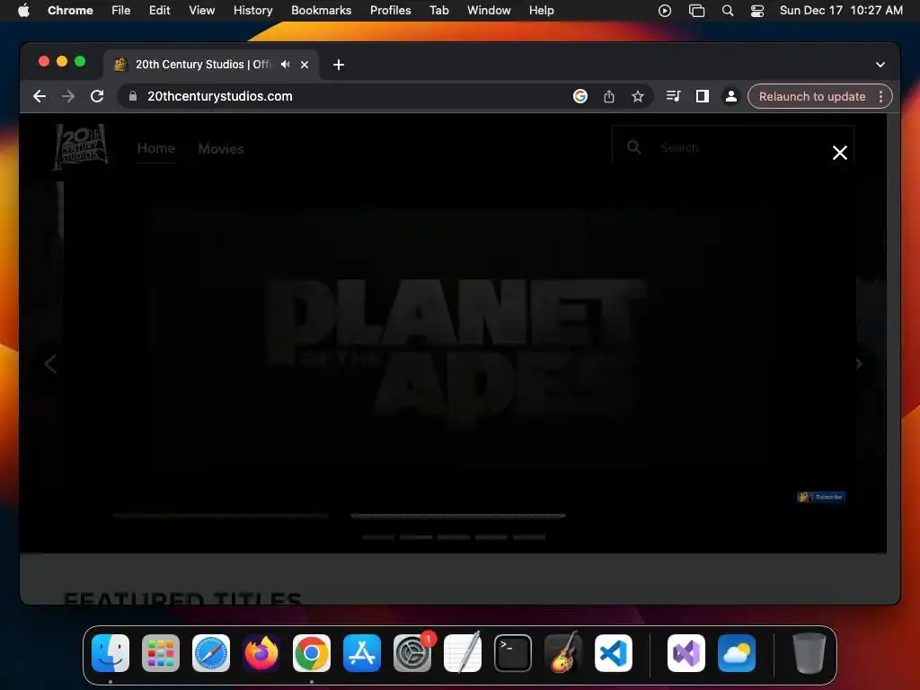Toggle the Chrome side panel
The width and height of the screenshot is (920, 690).
tap(703, 96)
